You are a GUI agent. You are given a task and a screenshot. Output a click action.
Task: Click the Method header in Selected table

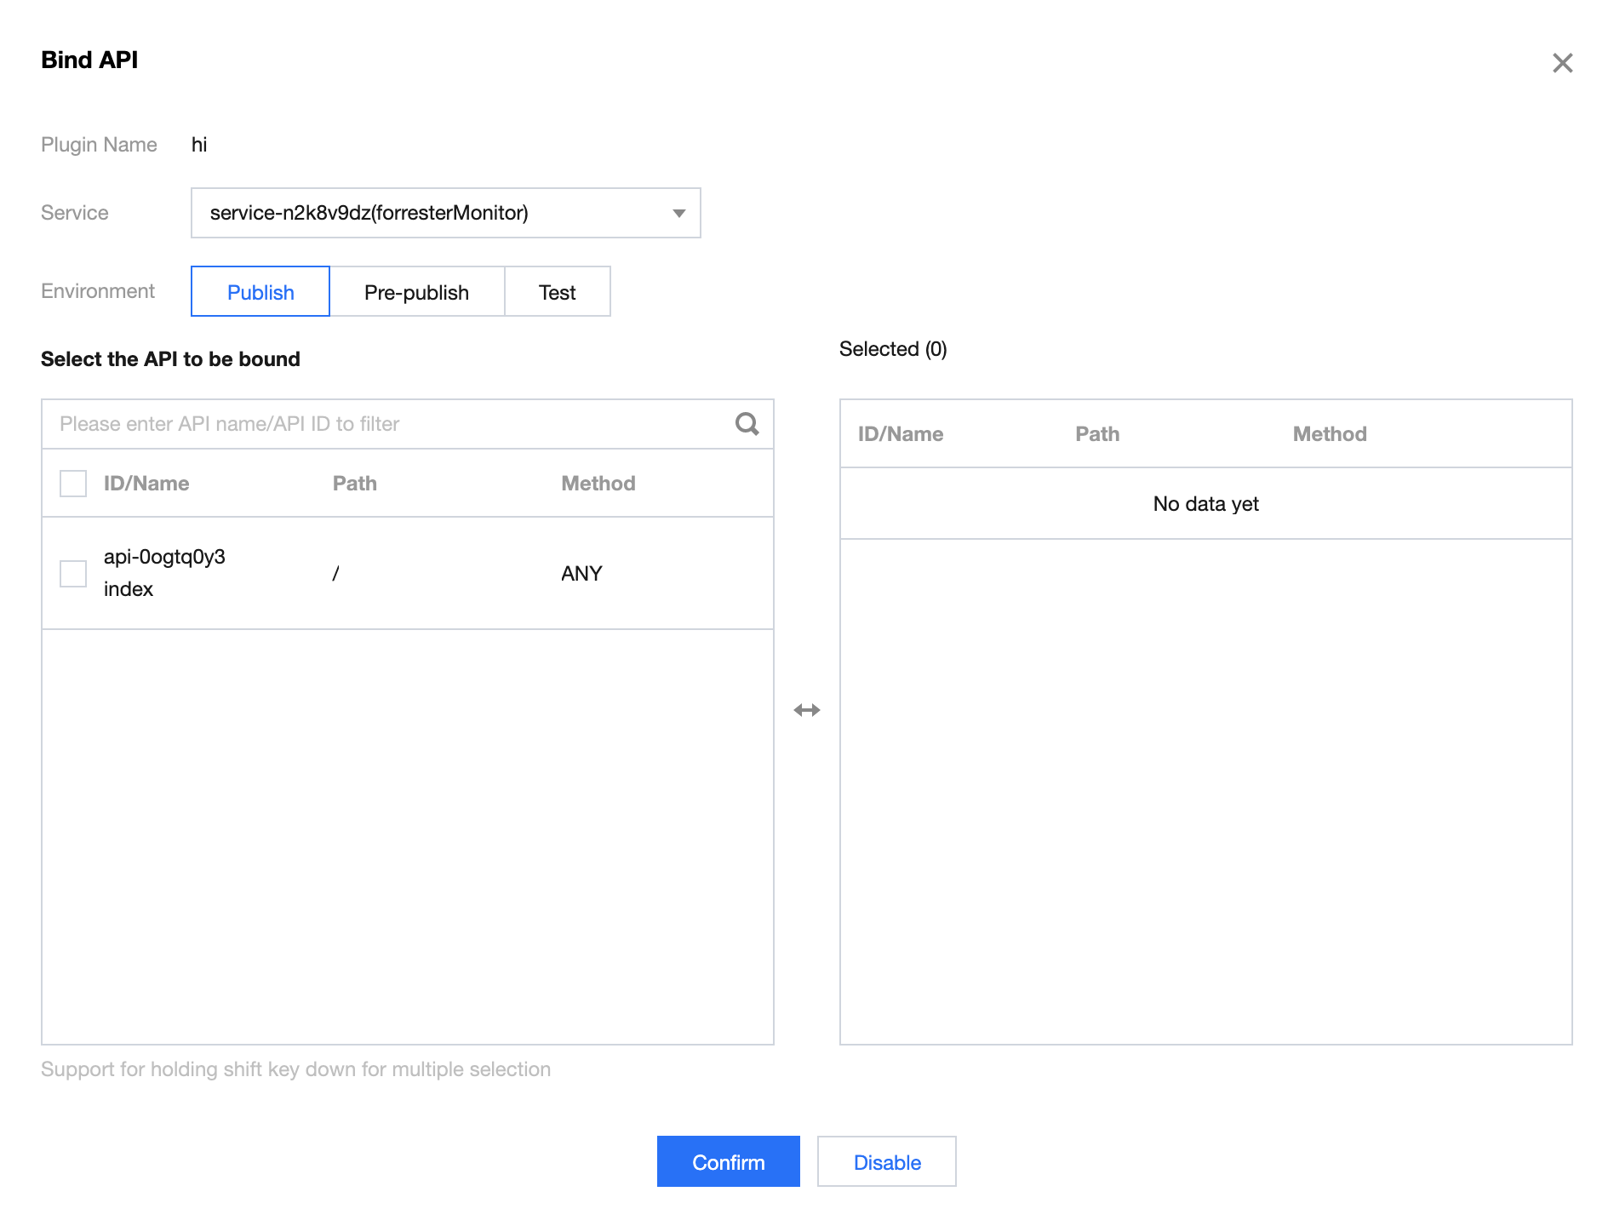pyautogui.click(x=1329, y=434)
